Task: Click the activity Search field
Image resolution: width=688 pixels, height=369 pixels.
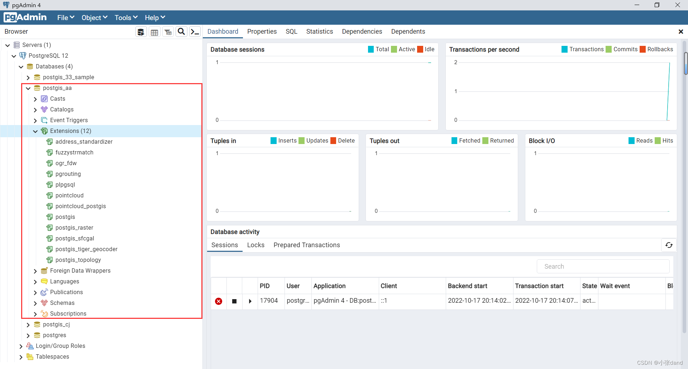Action: click(x=603, y=267)
